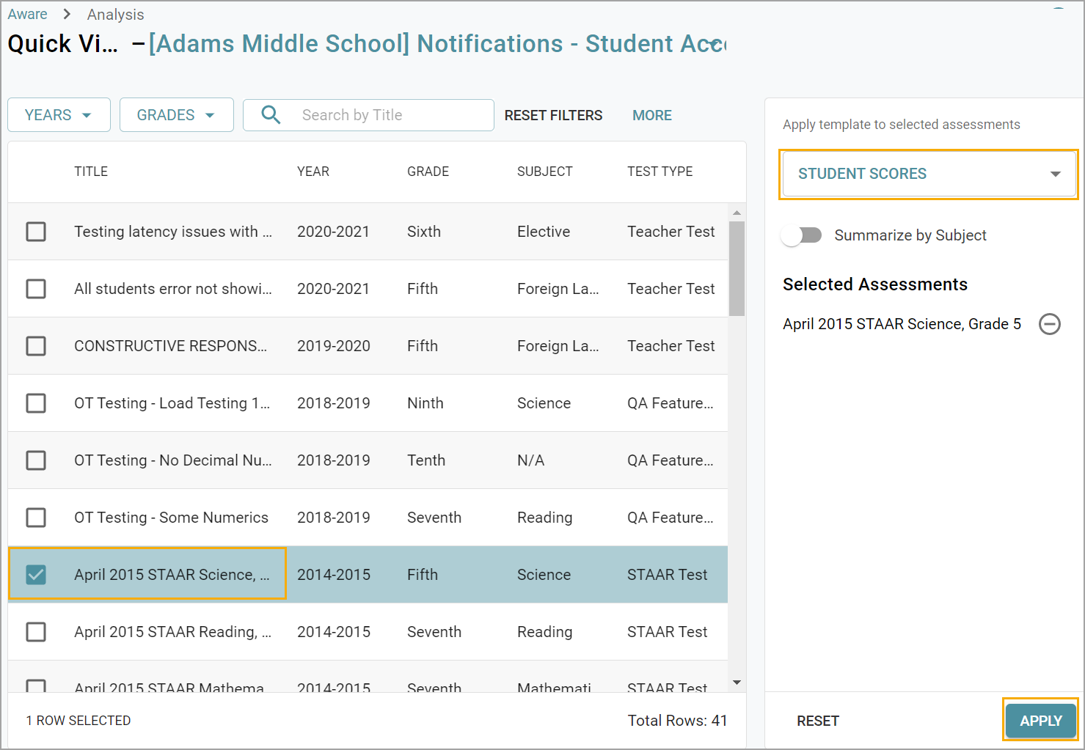Tick the April 2015 STAAR Reading checkbox
The image size is (1085, 750).
click(36, 632)
